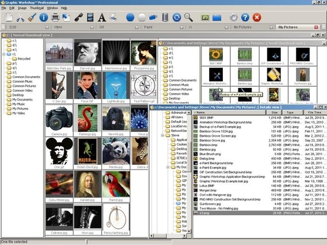The height and width of the screenshot is (245, 327).
Task: Click the filmstrip icon in toolbar
Action: [x=90, y=17]
